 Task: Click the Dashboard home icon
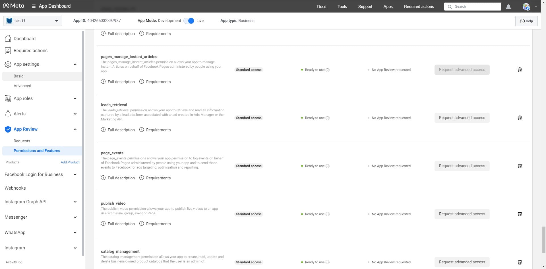[x=8, y=38]
